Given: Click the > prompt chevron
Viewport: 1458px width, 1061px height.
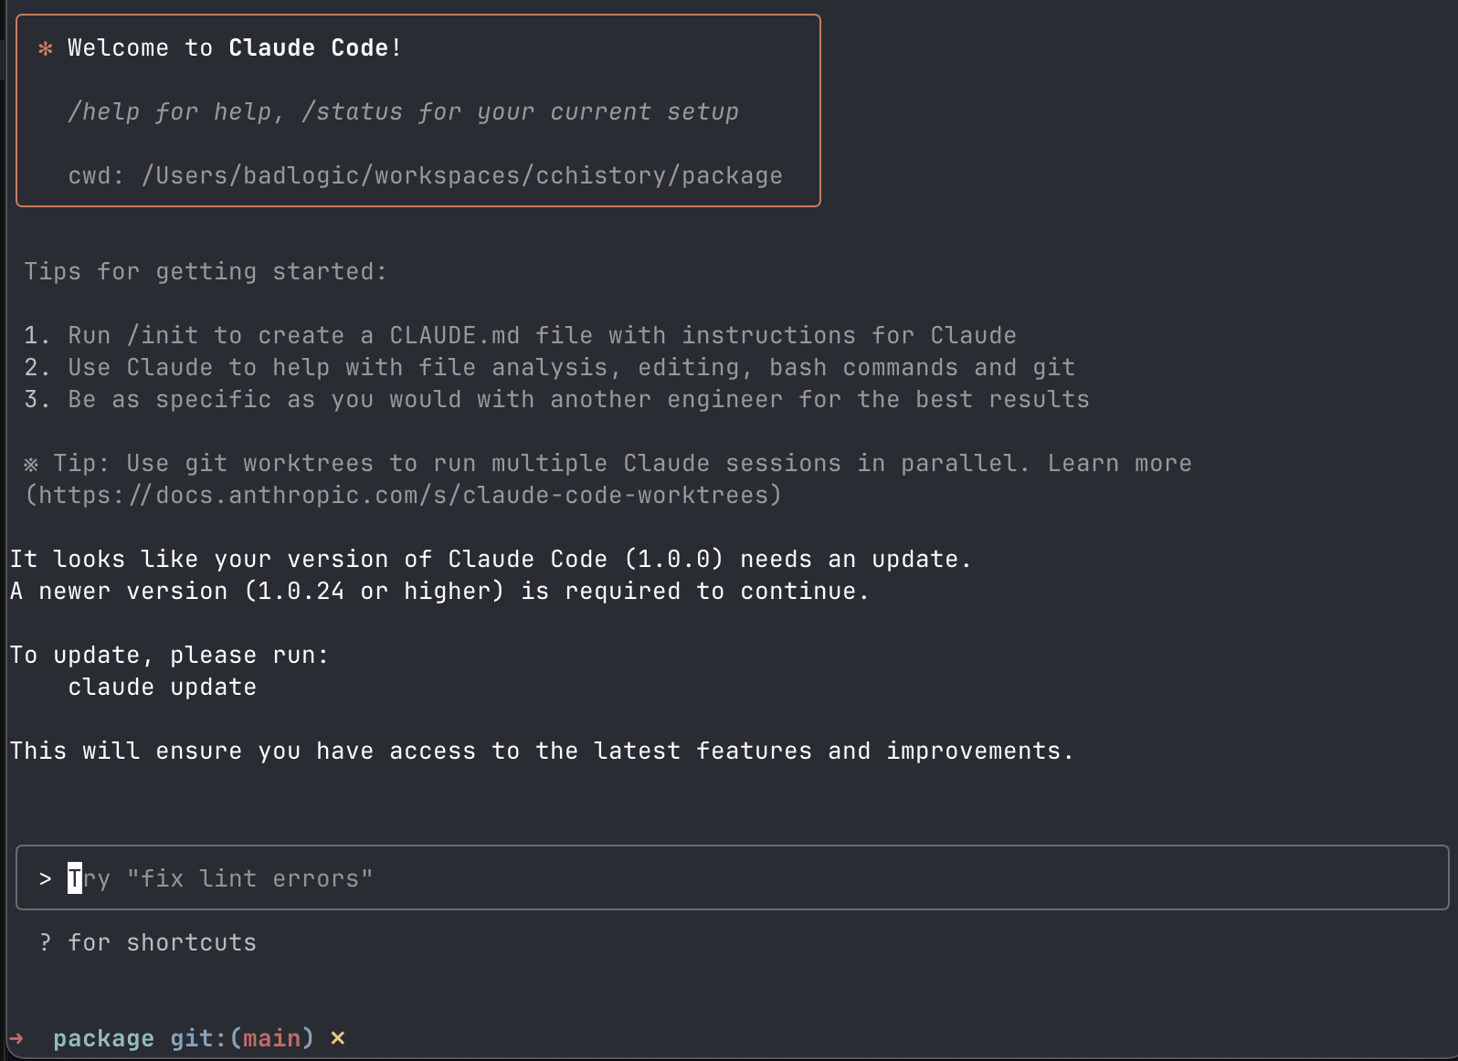Looking at the screenshot, I should [x=45, y=878].
